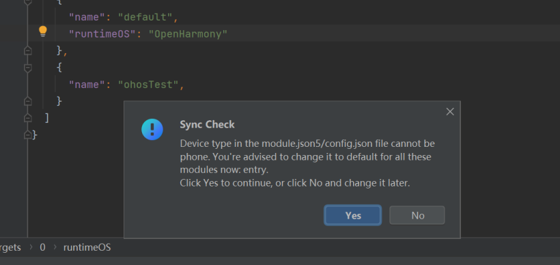560x265 pixels.
Task: Click the dialog's message text
Action: click(307, 163)
